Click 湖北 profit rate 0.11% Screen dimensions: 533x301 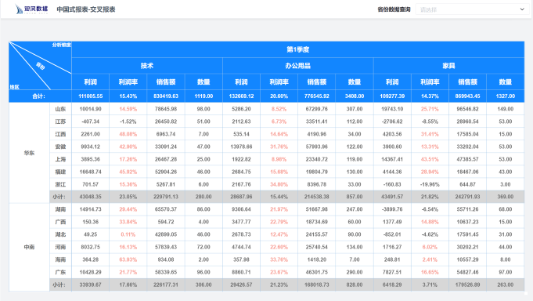(128, 234)
